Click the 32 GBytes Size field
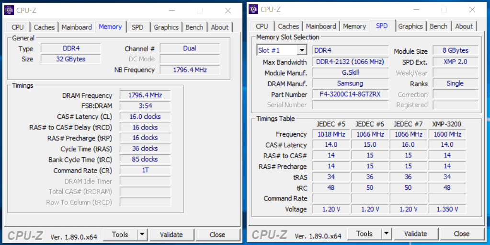Image resolution: width=490 pixels, height=245 pixels. coord(71,59)
